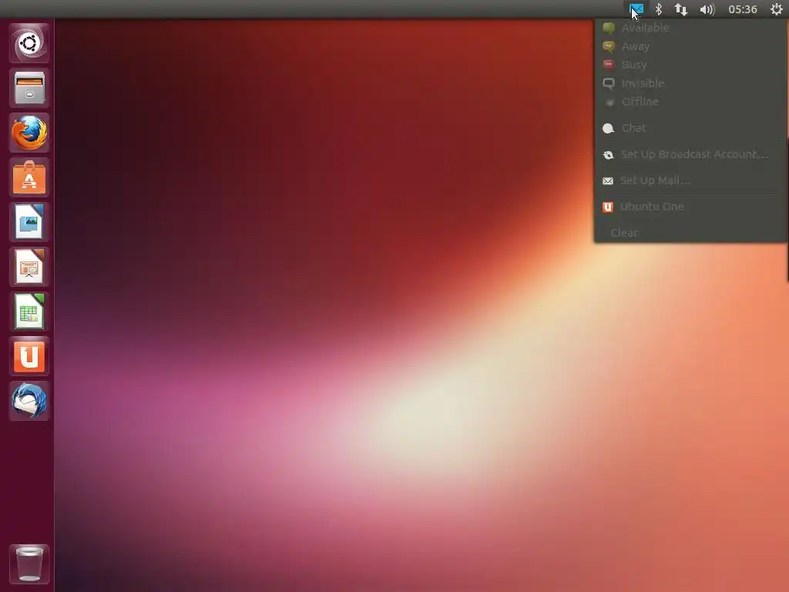Screen dimensions: 789x592
Task: Open Ubuntu Software Center
Action: 29,177
